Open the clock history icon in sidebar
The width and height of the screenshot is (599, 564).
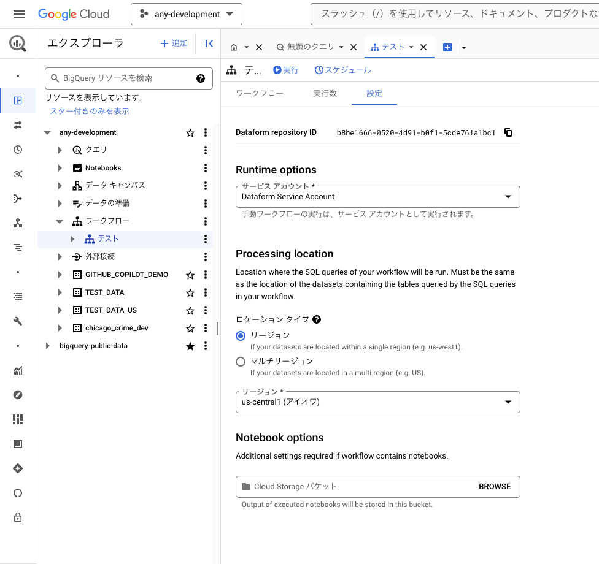[x=18, y=150]
